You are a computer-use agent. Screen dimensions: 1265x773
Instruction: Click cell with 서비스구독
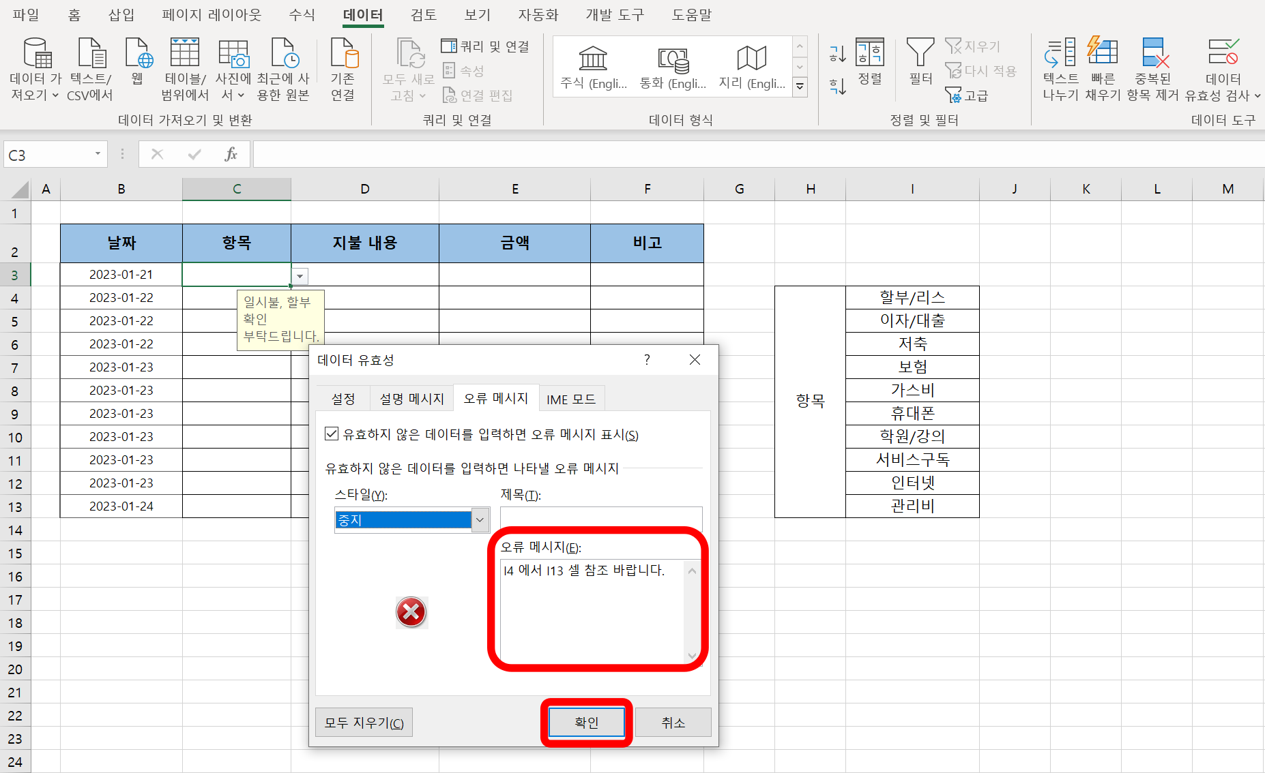tap(912, 460)
